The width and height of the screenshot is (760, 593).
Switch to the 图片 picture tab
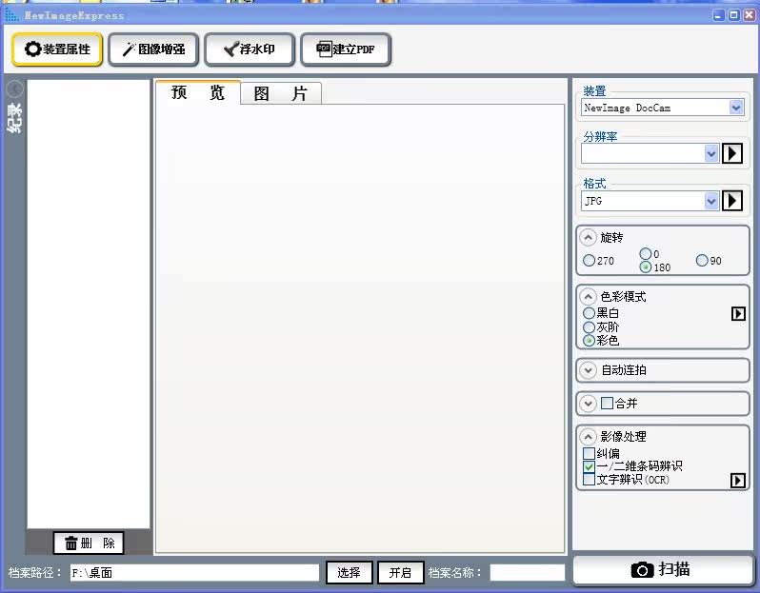(281, 93)
